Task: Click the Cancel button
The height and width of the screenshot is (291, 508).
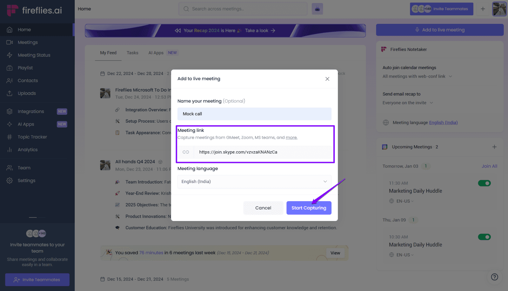Action: [x=263, y=208]
